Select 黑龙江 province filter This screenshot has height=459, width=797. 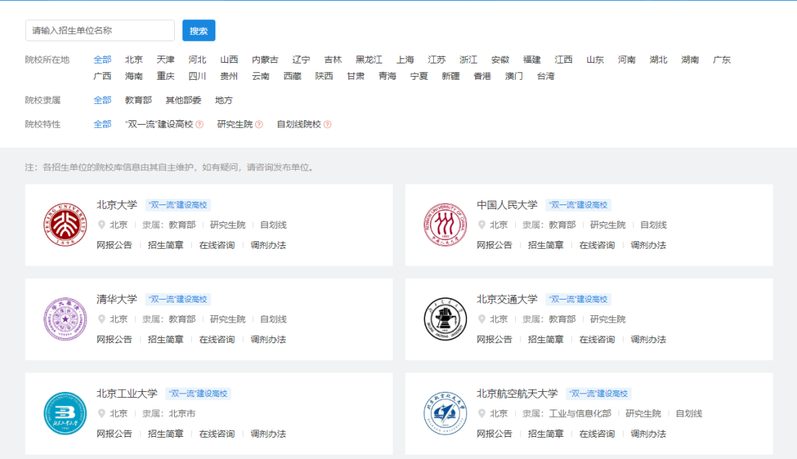(369, 60)
